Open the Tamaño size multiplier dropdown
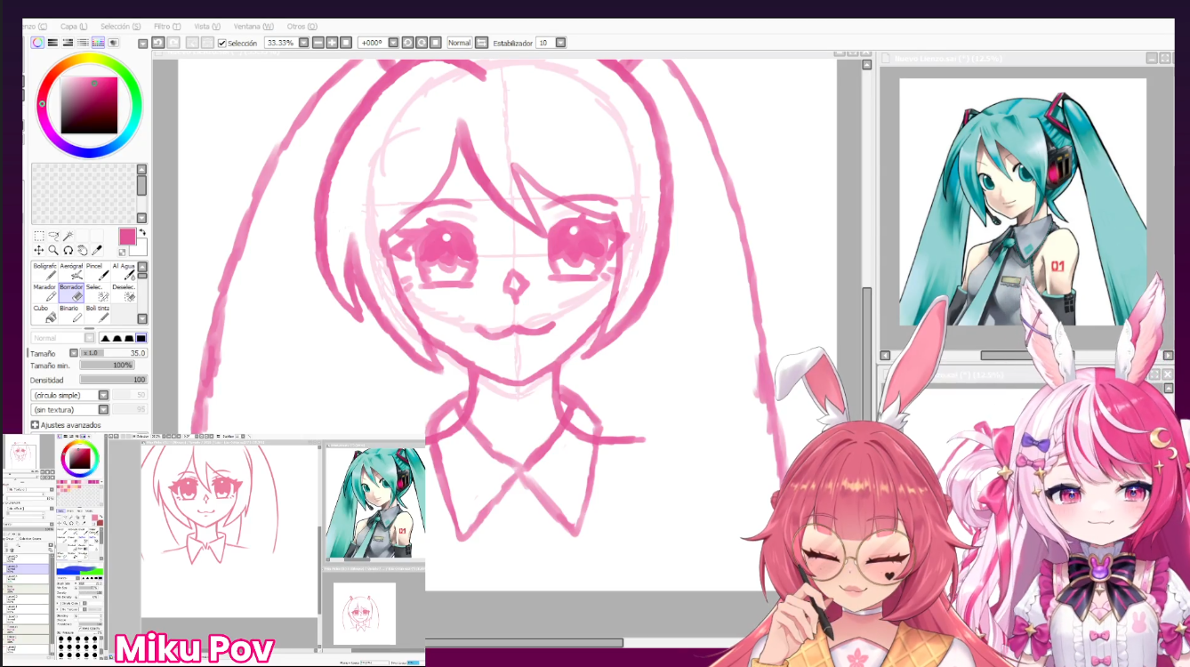 point(75,353)
